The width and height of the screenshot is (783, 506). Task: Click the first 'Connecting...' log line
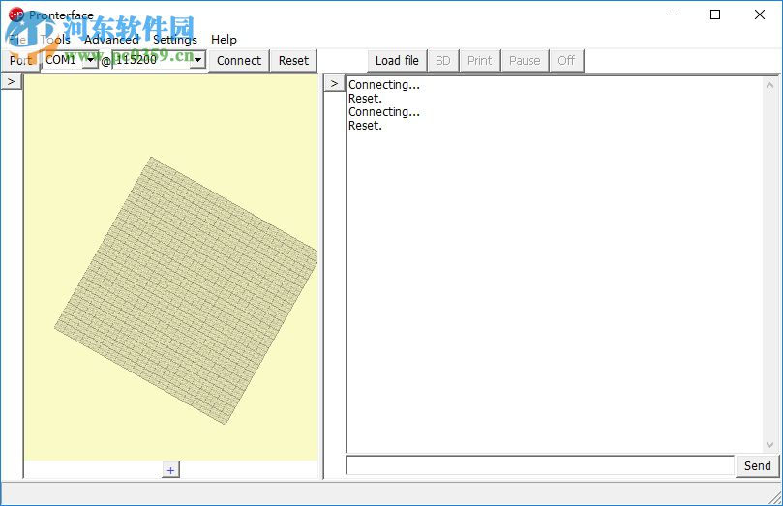coord(384,85)
